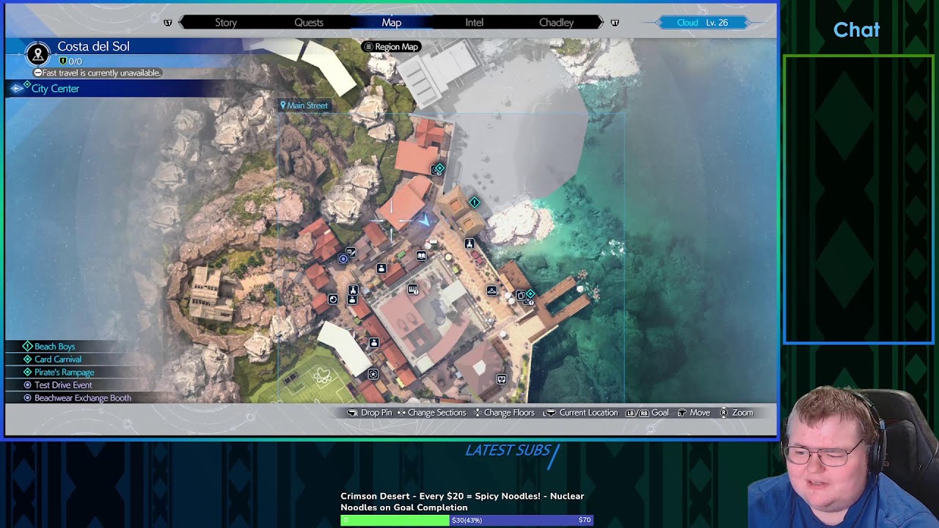Click the Crimson Desert Spicy Noodles goal title
The height and width of the screenshot is (528, 939).
pos(462,502)
